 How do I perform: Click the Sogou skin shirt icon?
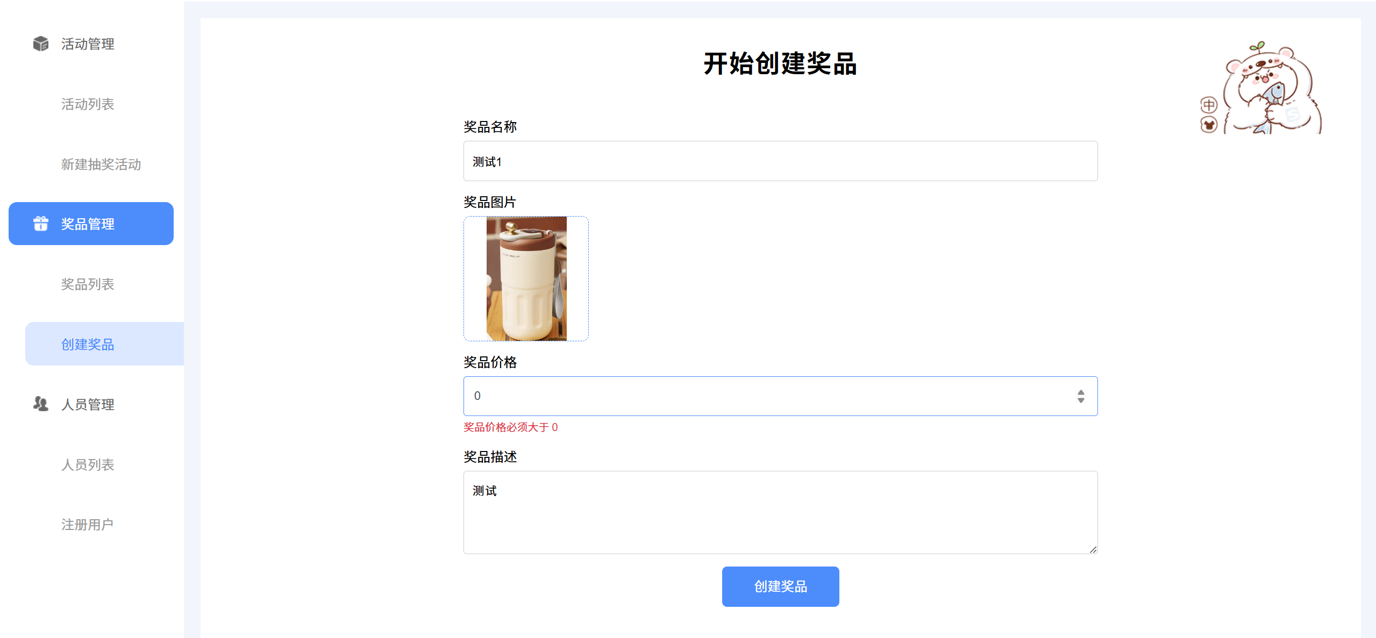click(1209, 125)
